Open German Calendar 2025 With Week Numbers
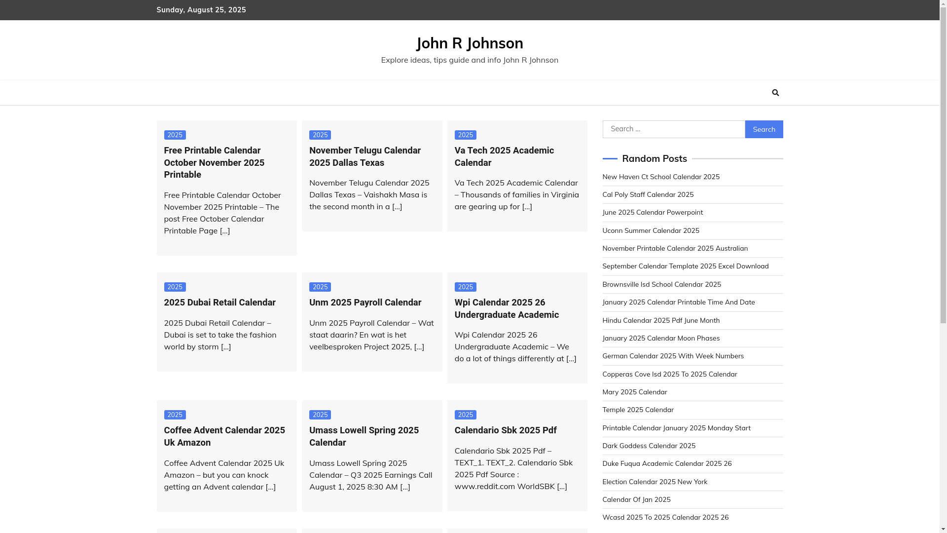The width and height of the screenshot is (947, 533). point(673,356)
